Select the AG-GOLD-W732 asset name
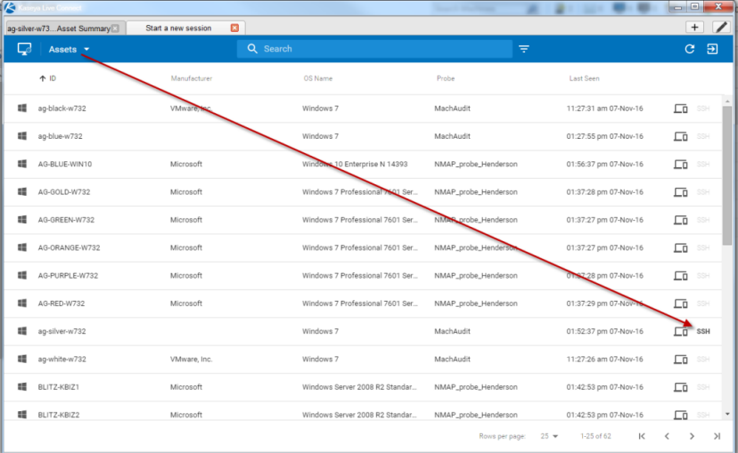738x453 pixels. click(x=64, y=191)
